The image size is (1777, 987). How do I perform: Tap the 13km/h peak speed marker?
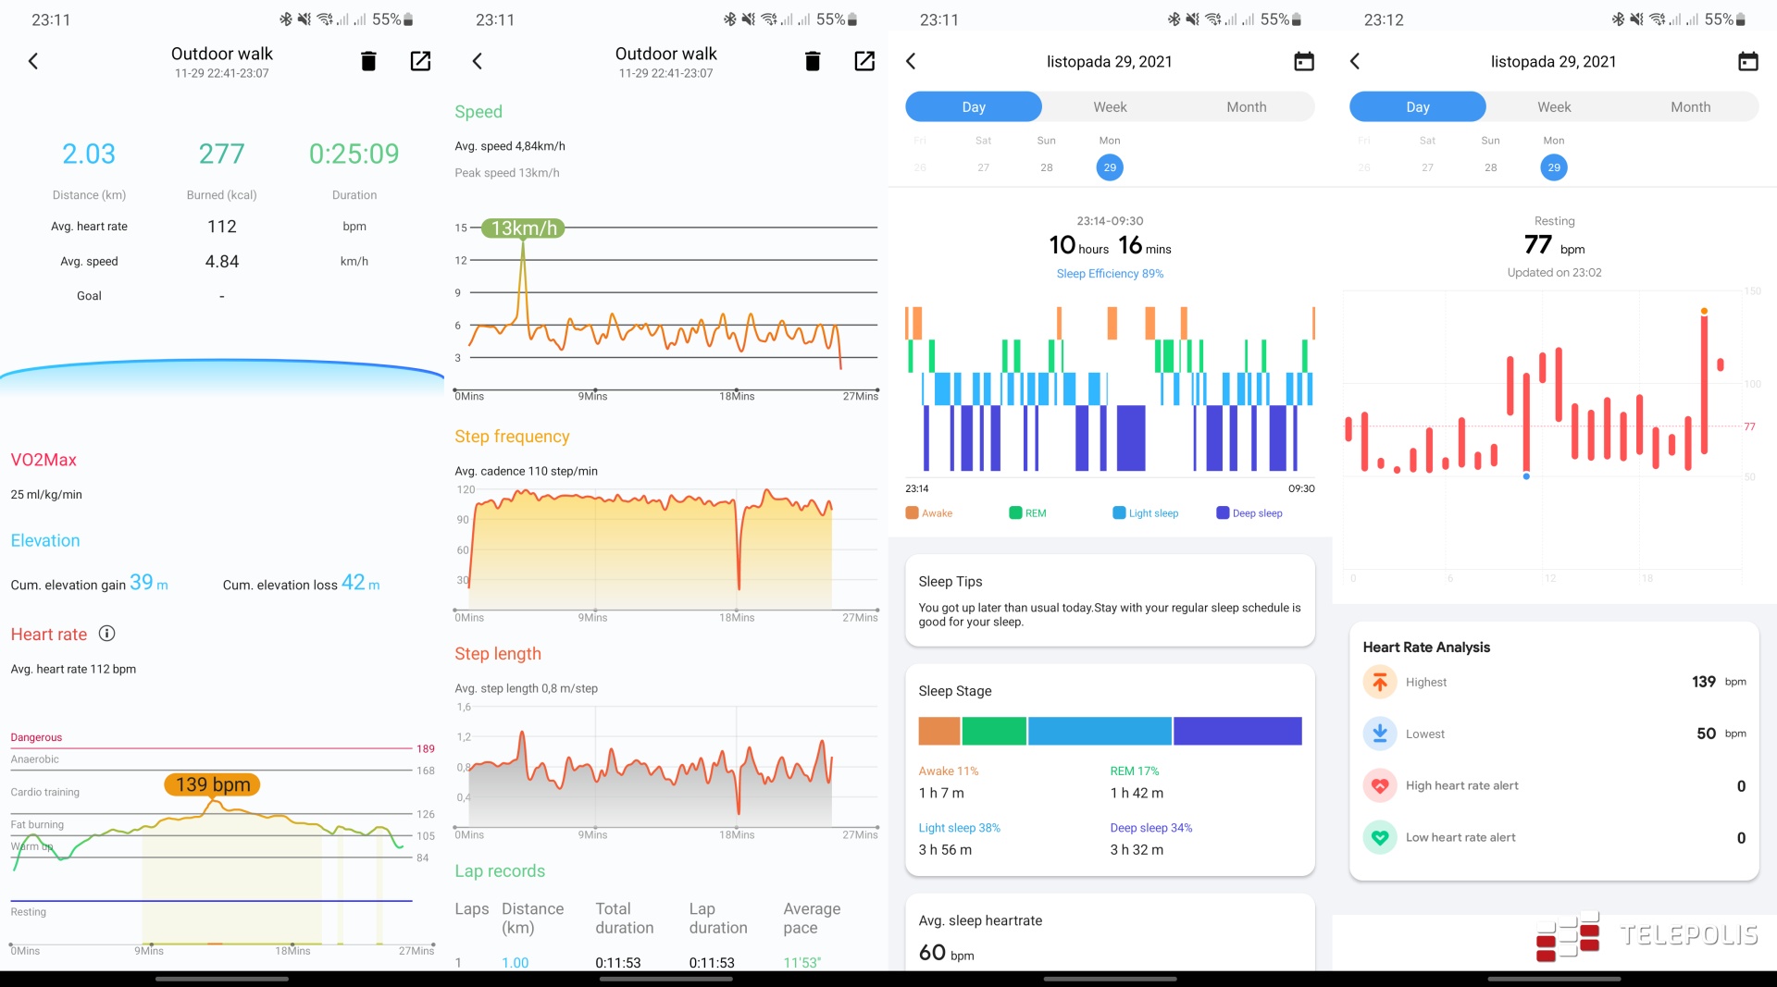[x=523, y=228]
